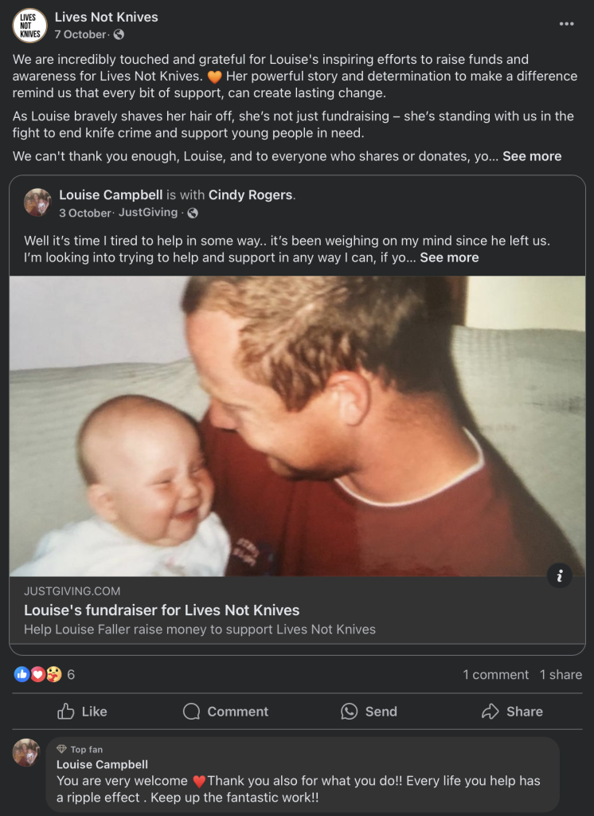Image resolution: width=594 pixels, height=816 pixels.
Task: Click the globe icon next to JustGiving
Action: coord(193,213)
